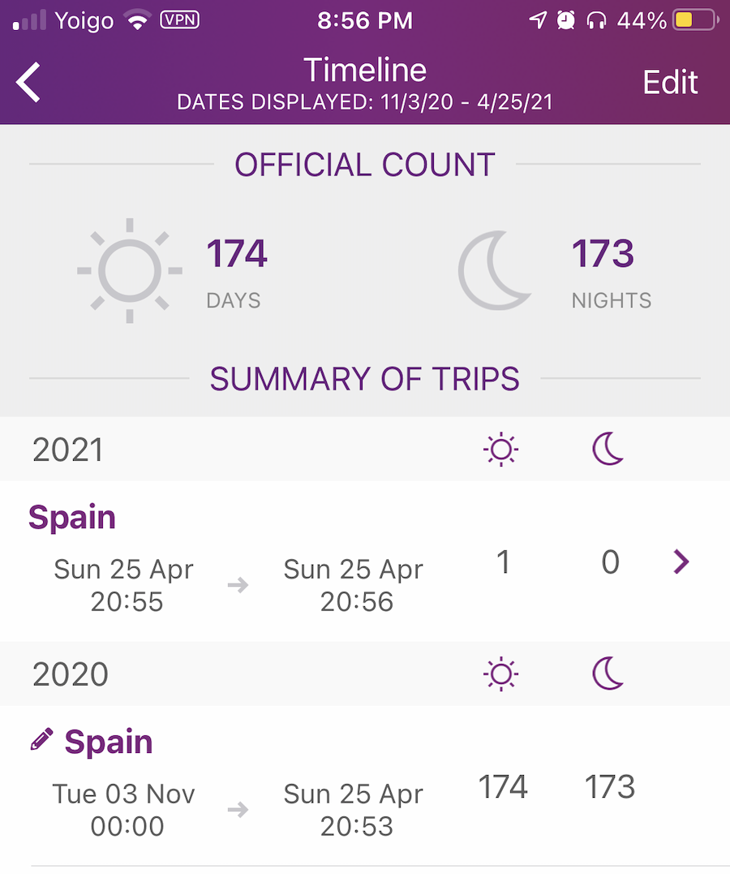730x874 pixels.
Task: Tap the 173 nights official count
Action: click(603, 254)
